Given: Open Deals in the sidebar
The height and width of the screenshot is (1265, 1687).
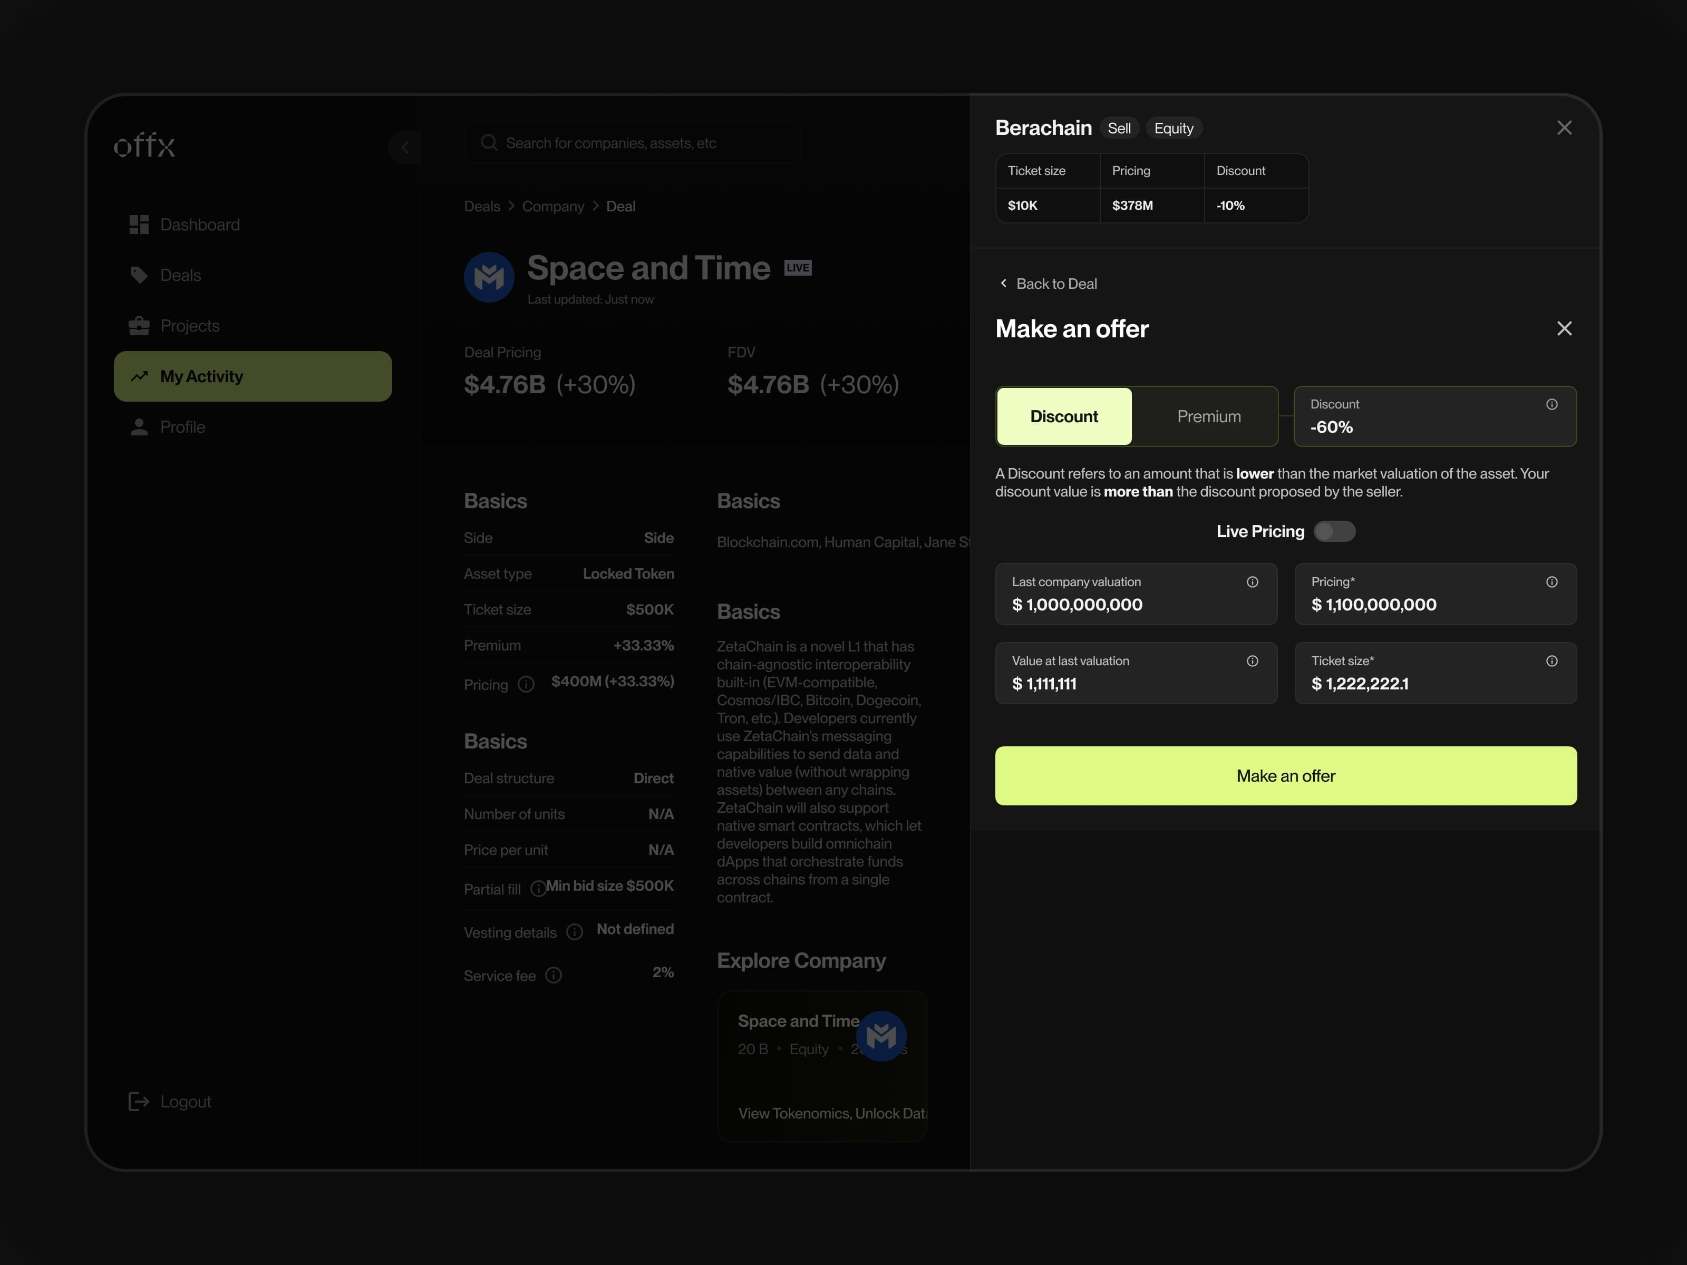Looking at the screenshot, I should click(x=253, y=275).
